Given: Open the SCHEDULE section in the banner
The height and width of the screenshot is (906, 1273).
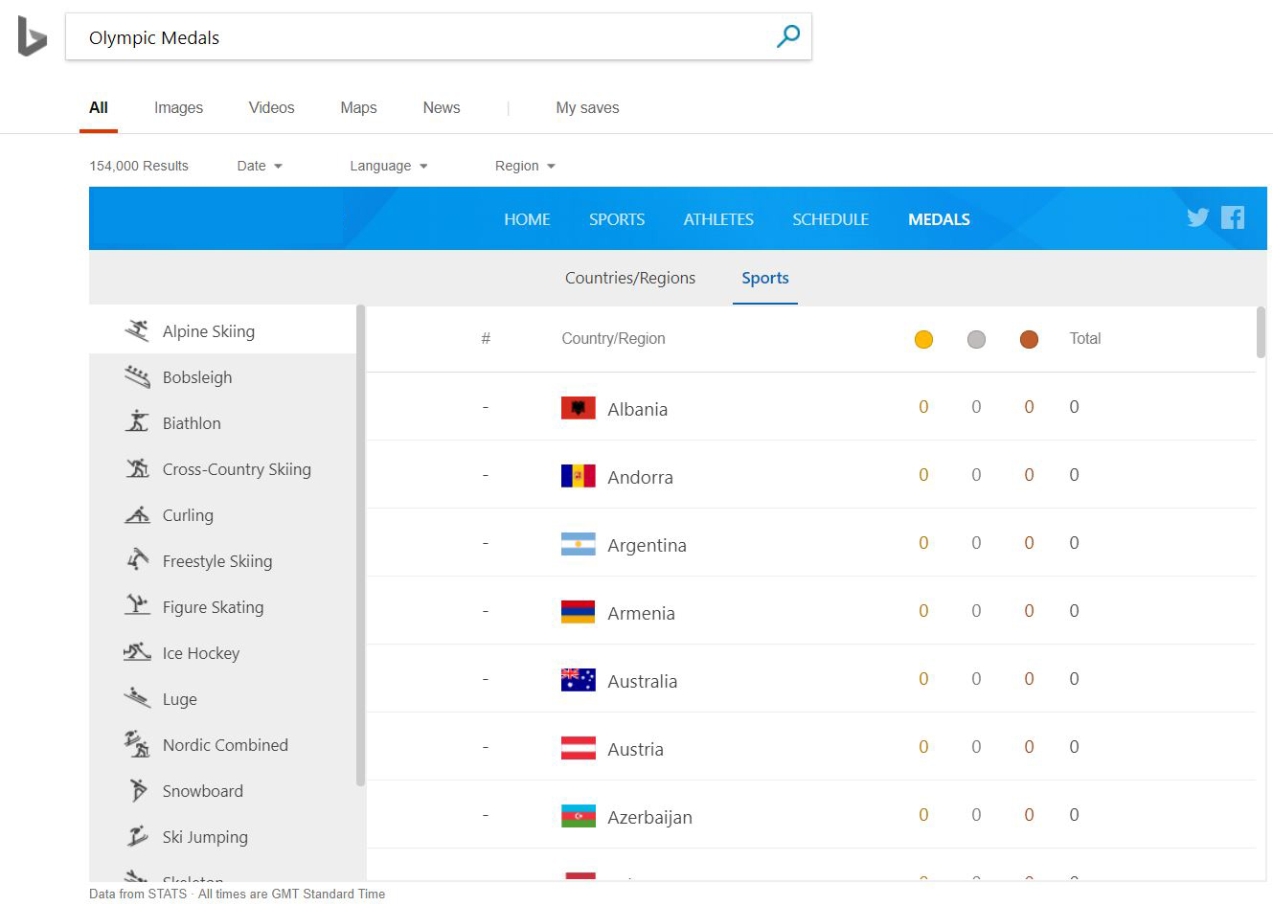Looking at the screenshot, I should coord(830,219).
